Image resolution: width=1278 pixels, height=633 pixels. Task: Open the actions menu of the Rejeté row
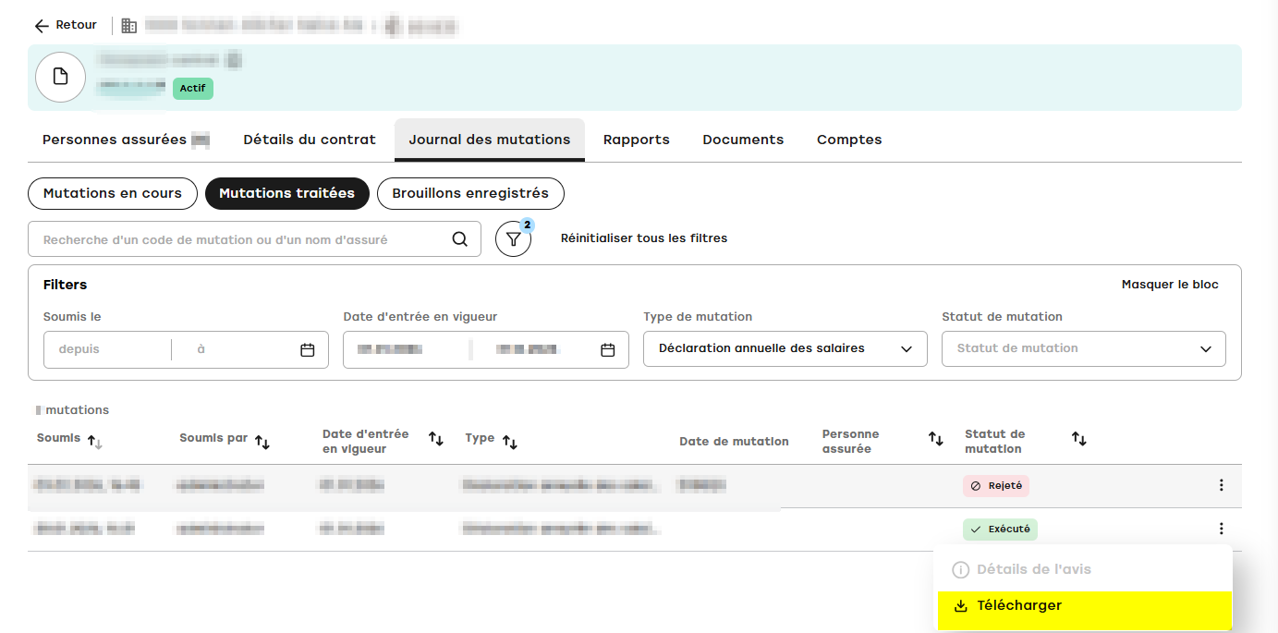(x=1221, y=485)
